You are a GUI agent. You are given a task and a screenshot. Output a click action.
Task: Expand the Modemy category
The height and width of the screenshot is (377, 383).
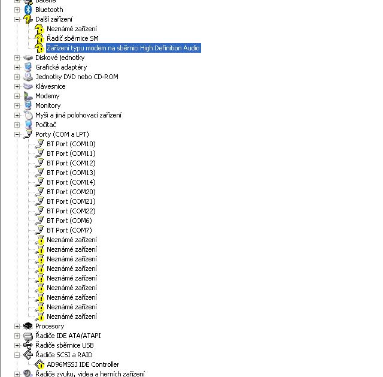tap(17, 96)
